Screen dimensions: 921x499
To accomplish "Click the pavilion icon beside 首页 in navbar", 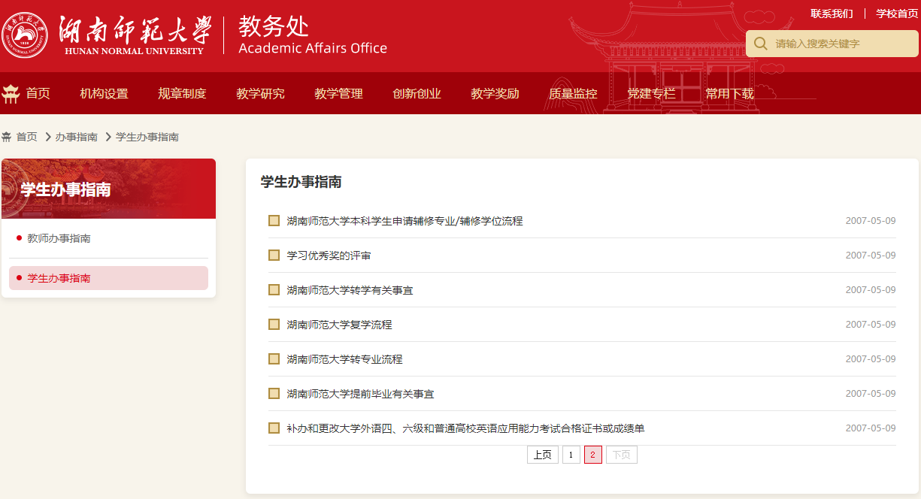I will (11, 94).
